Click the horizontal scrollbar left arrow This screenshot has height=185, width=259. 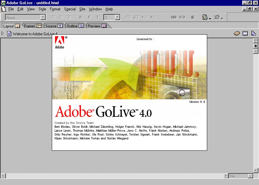[3, 176]
